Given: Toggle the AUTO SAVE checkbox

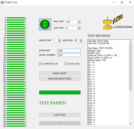Looking at the screenshot, I should coord(66,64).
